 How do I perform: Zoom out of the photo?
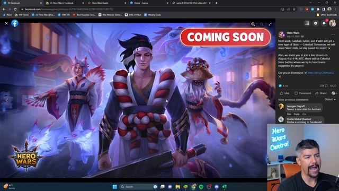click(x=261, y=24)
